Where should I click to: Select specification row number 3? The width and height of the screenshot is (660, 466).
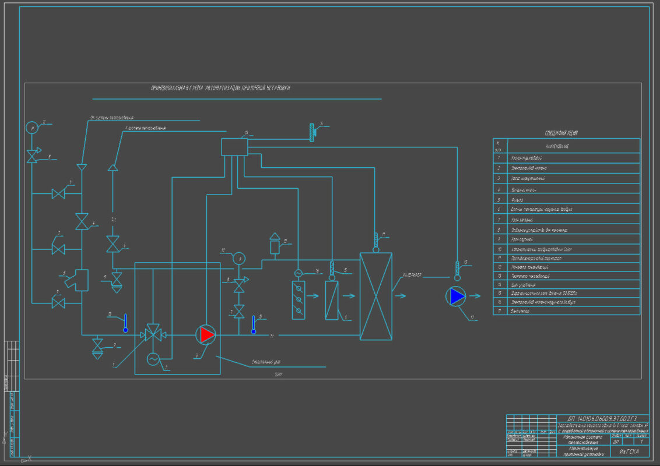[x=567, y=178]
